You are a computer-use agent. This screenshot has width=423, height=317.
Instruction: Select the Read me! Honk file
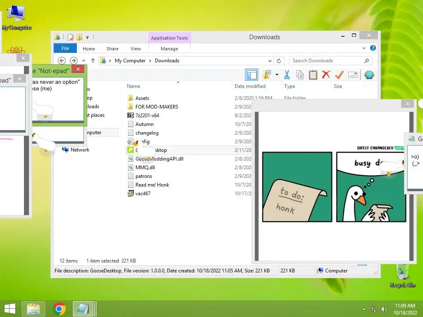coord(152,185)
